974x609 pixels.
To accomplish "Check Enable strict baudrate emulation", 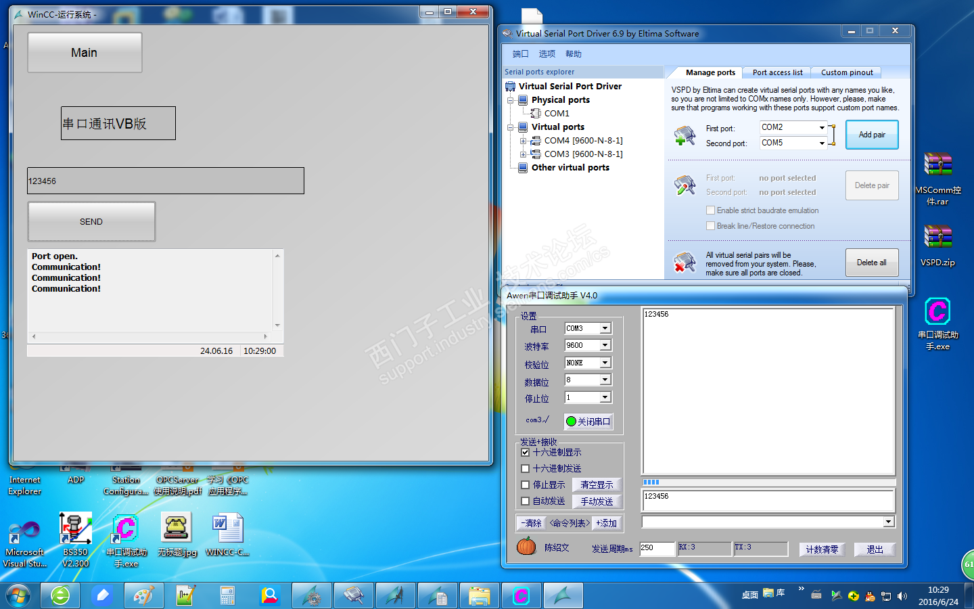I will coord(710,210).
